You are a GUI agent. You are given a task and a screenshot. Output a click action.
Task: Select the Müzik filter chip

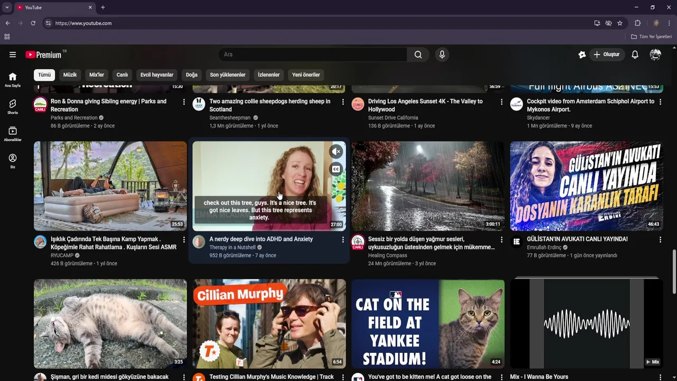coord(70,75)
